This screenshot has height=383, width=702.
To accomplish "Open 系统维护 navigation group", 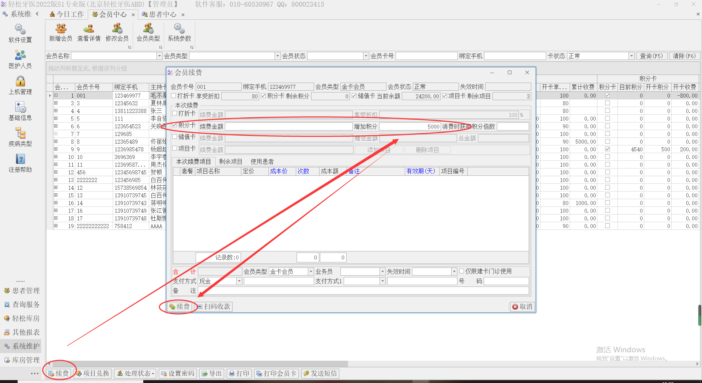I will point(22,346).
